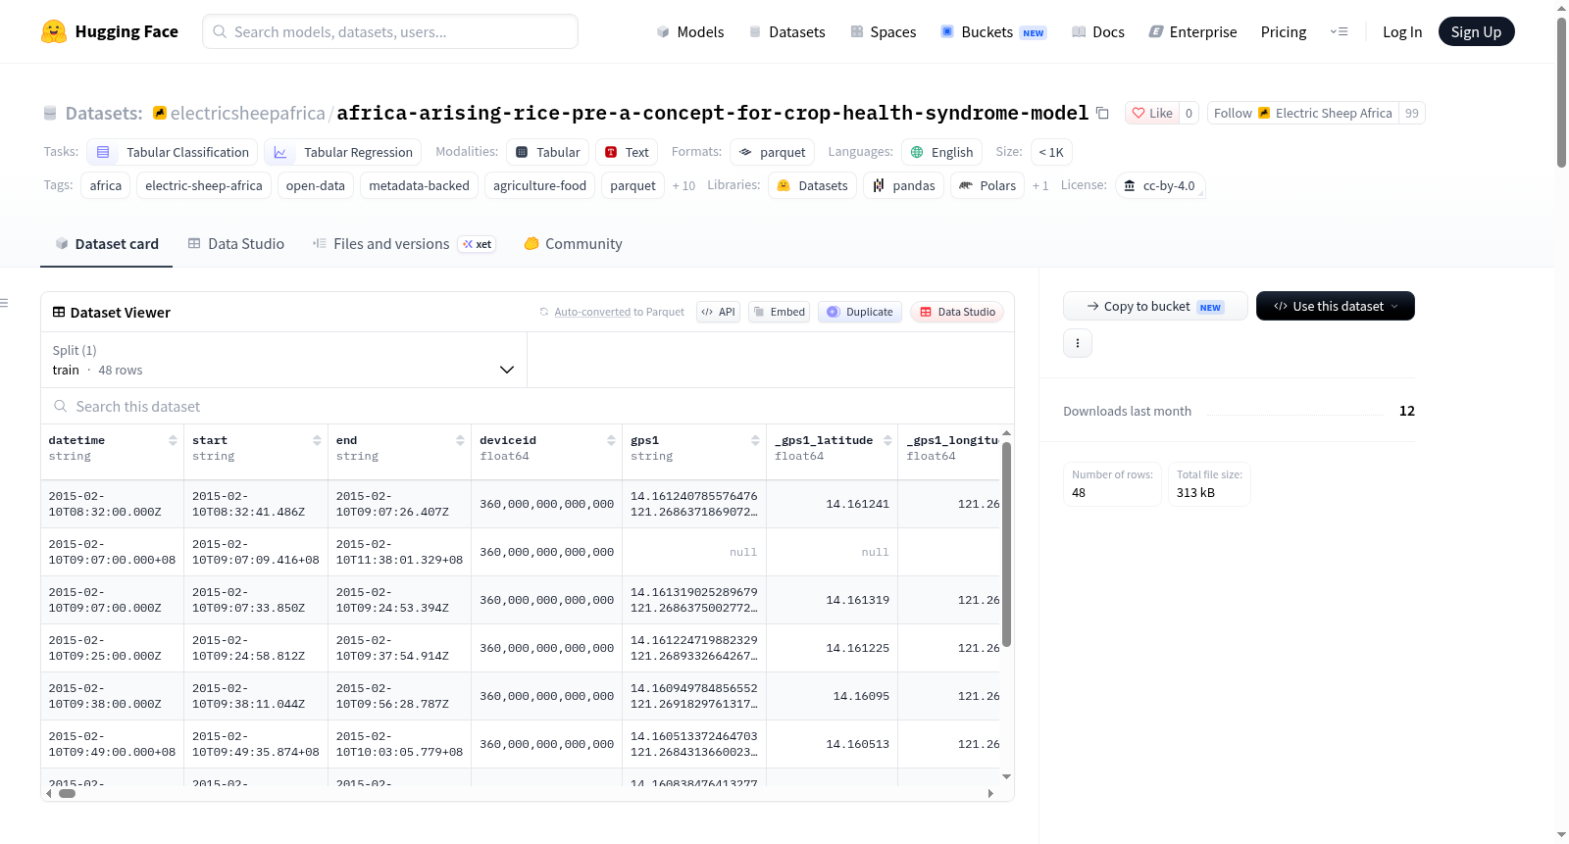The image size is (1569, 844).
Task: Click the API button in Dataset Viewer
Action: [718, 312]
